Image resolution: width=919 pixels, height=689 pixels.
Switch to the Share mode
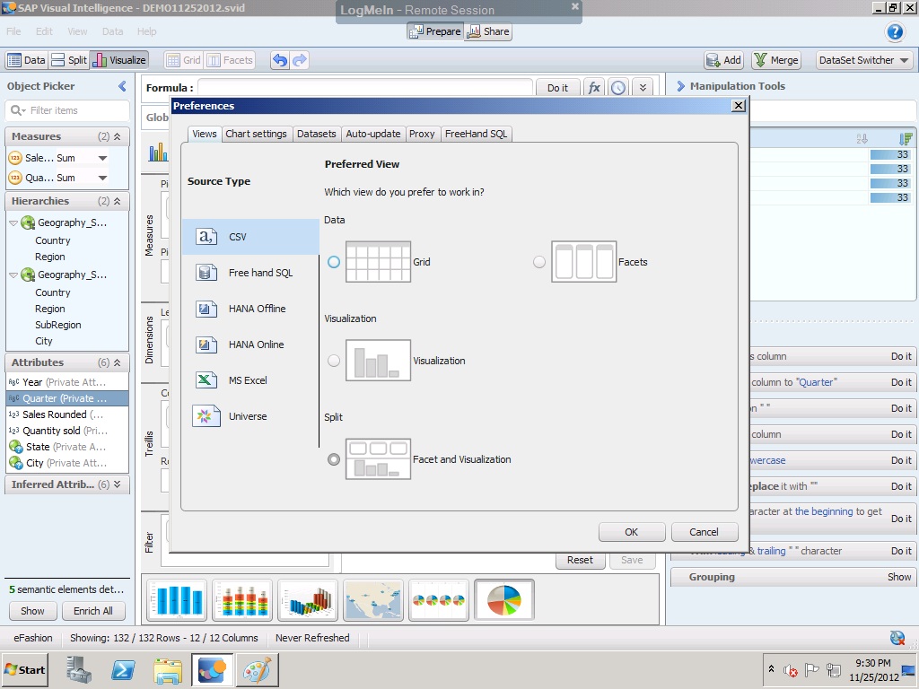coord(487,31)
